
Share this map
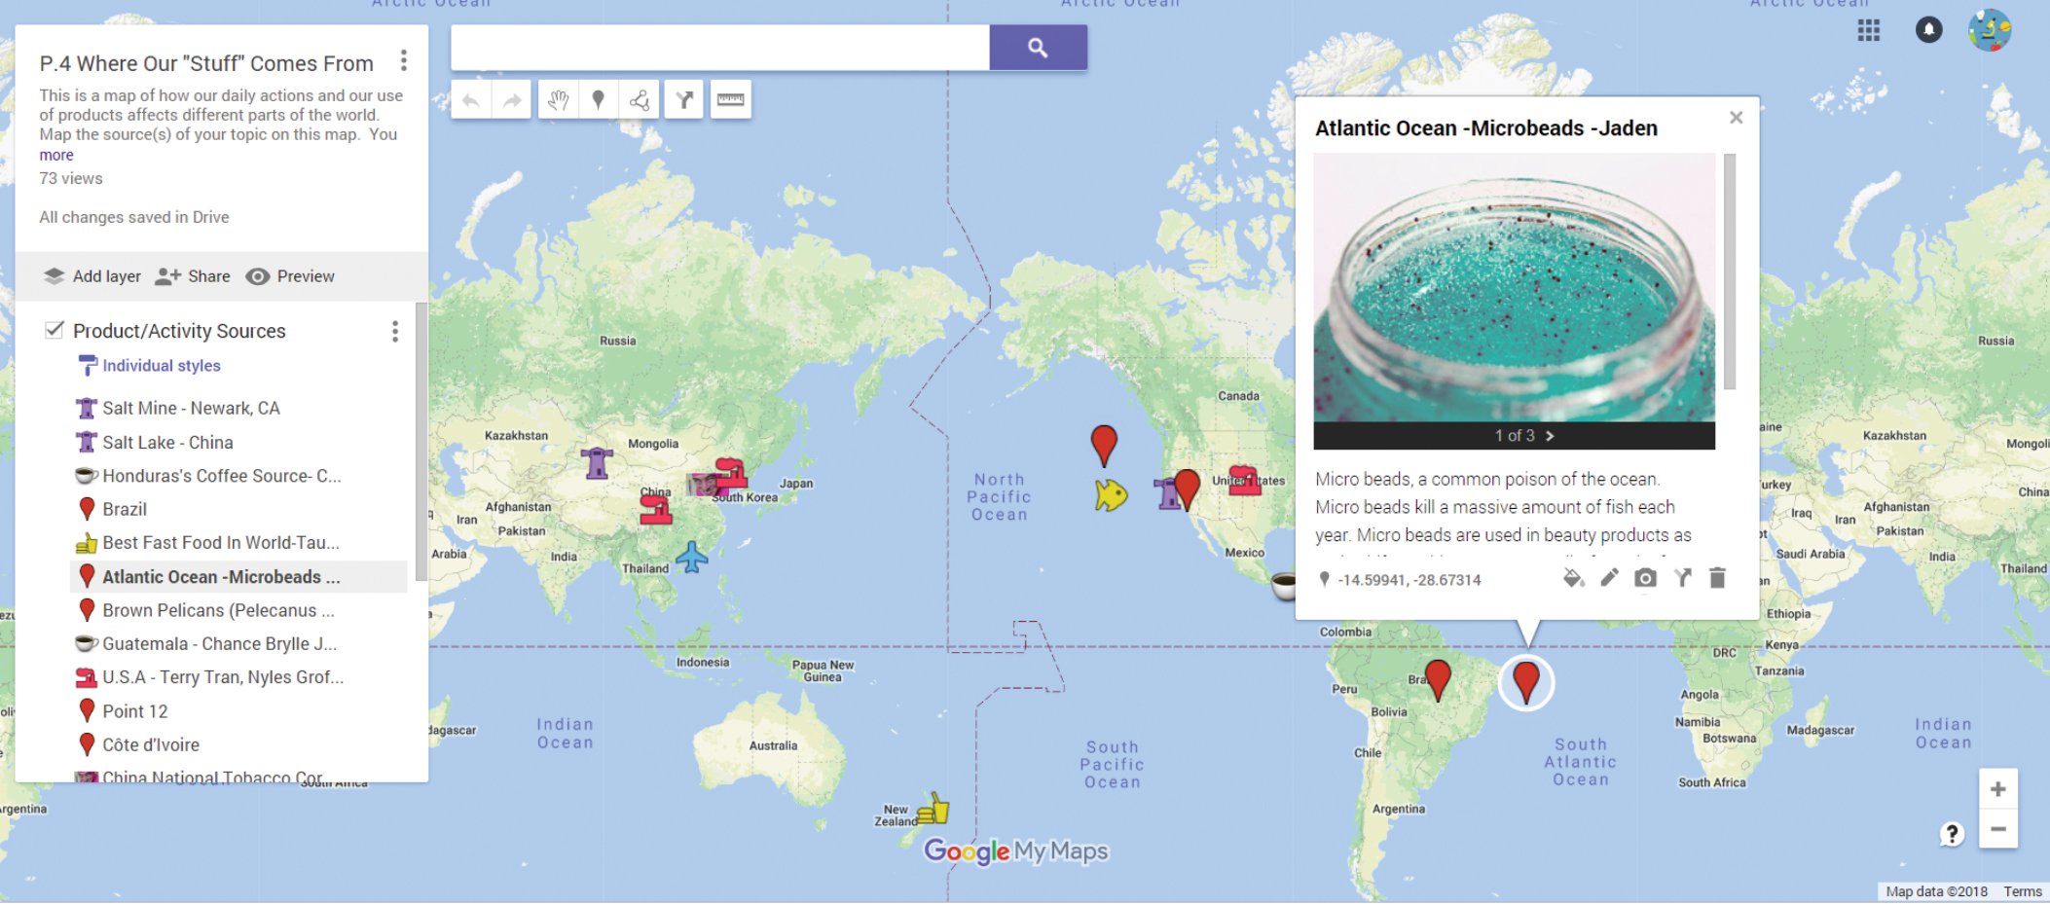[193, 276]
